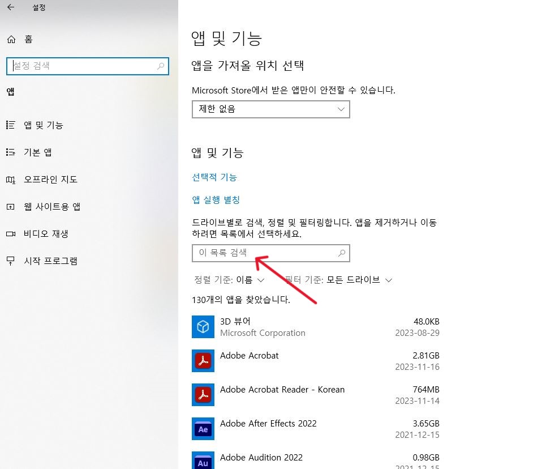Click the 앱을 가져올 위치 선택 heading
Image resolution: width=559 pixels, height=469 pixels.
(247, 66)
